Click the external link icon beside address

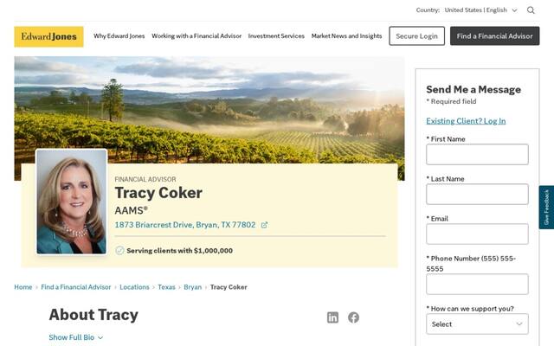[x=264, y=225]
